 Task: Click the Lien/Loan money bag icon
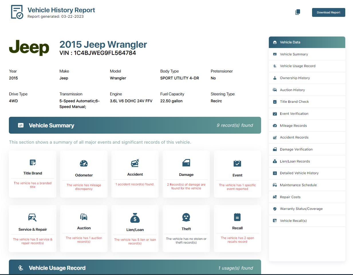135,218
